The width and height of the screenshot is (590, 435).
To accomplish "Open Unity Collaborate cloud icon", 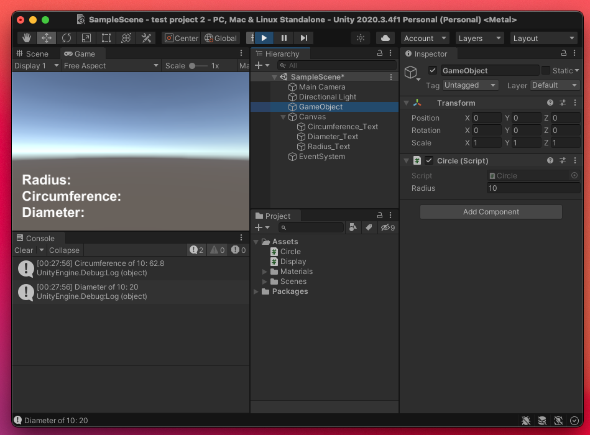I will (x=384, y=38).
